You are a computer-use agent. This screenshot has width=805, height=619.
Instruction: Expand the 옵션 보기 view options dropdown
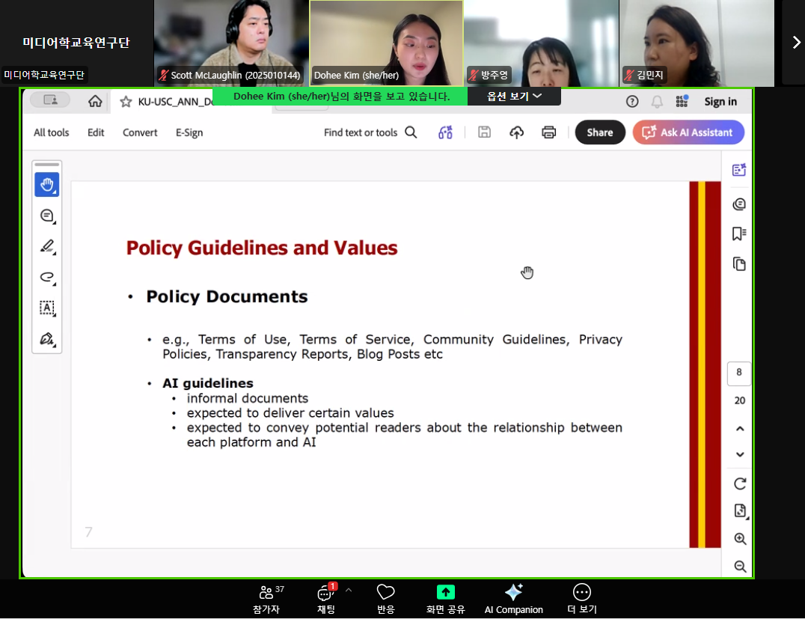coord(514,96)
